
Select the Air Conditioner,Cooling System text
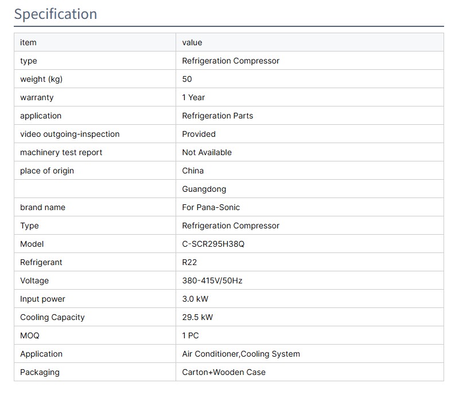point(241,354)
